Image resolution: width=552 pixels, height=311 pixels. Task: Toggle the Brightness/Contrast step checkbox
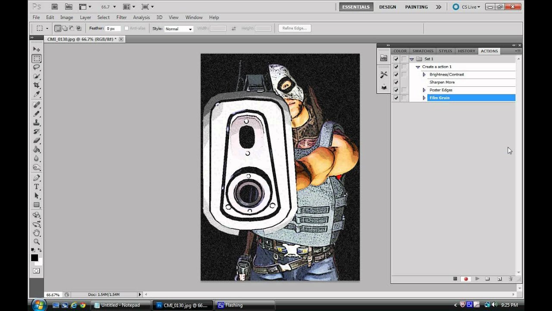(x=396, y=74)
